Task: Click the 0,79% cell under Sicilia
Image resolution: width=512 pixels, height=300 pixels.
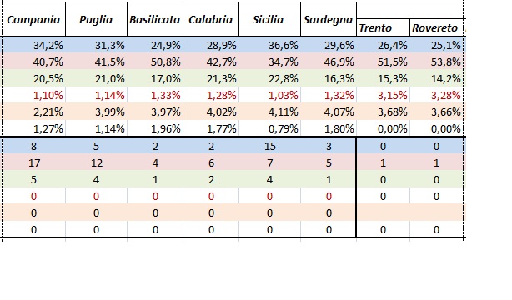Action: [x=269, y=128]
